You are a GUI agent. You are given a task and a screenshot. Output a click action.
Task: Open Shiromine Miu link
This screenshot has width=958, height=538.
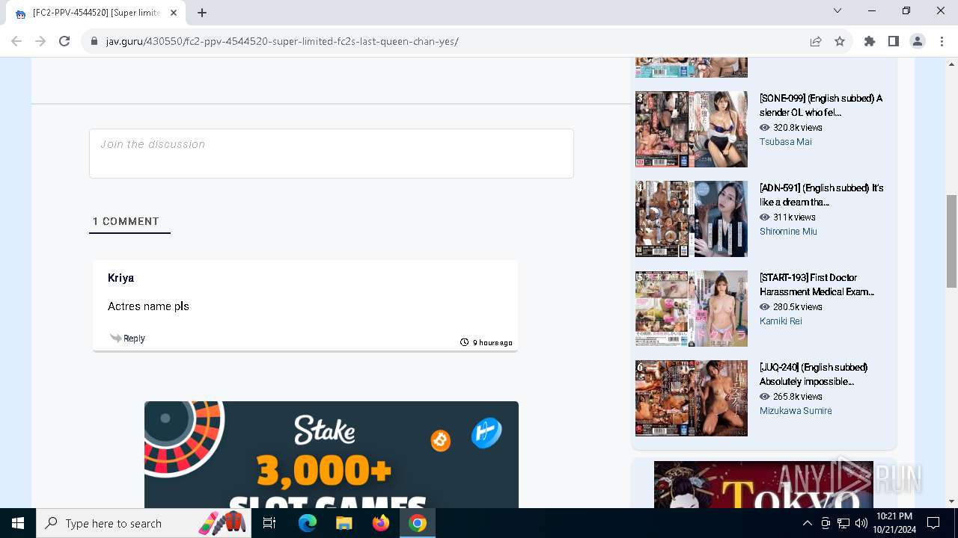pos(788,232)
